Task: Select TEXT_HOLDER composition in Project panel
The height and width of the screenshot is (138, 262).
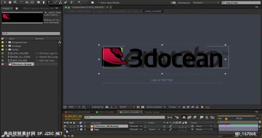Action: [x=19, y=60]
